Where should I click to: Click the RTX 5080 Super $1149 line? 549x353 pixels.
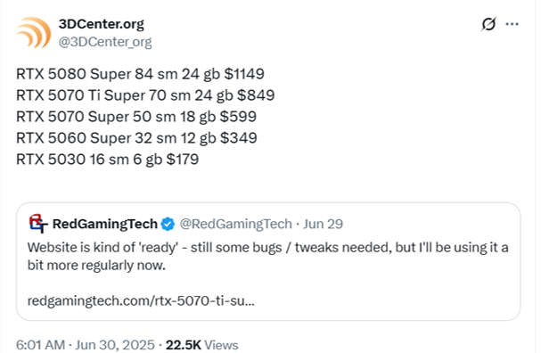[140, 74]
